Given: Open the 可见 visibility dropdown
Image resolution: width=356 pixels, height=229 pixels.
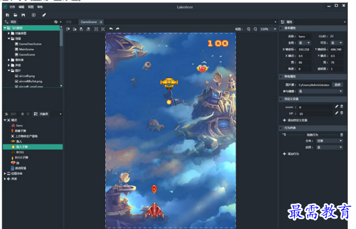Looking at the screenshot, I should 337,43.
